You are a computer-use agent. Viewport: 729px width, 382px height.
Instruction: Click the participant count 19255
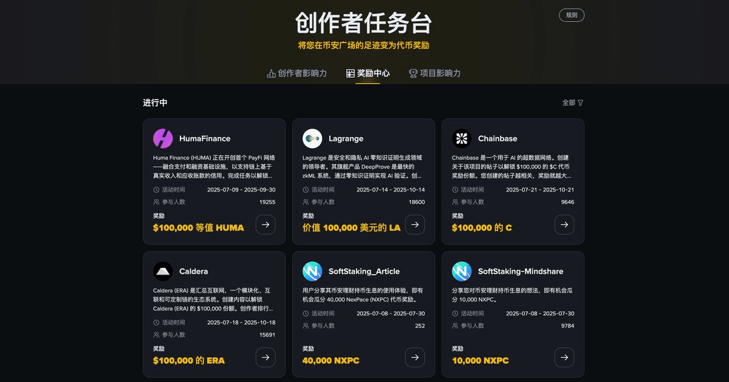click(x=267, y=202)
